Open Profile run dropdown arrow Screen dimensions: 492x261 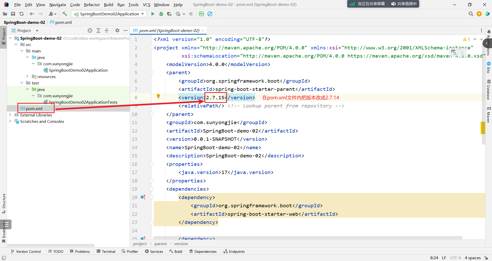184,14
